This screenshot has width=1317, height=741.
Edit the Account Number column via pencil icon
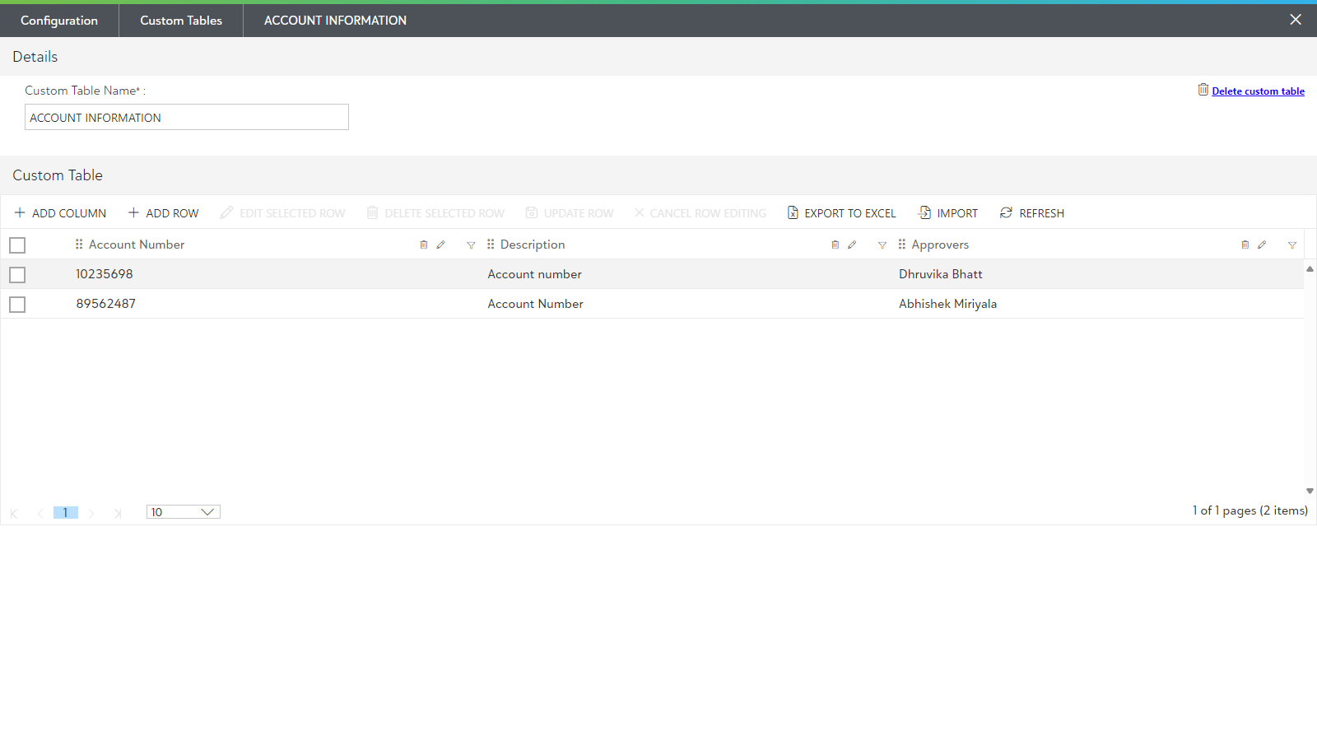tap(441, 245)
